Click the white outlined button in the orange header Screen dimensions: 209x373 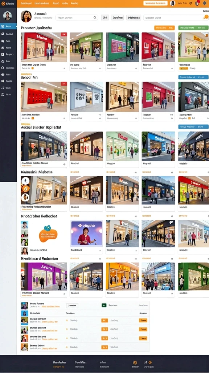[x=155, y=3]
